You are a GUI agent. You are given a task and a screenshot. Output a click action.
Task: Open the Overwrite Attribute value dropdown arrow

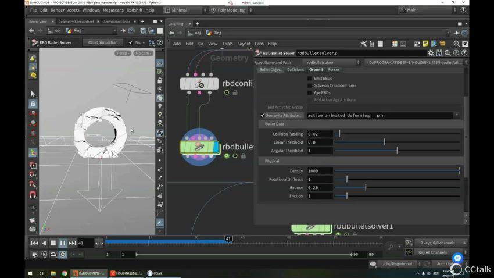pos(456,115)
